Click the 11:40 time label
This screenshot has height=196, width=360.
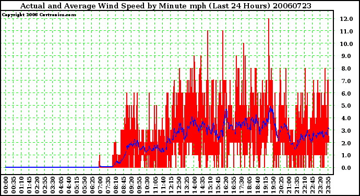click(x=163, y=185)
